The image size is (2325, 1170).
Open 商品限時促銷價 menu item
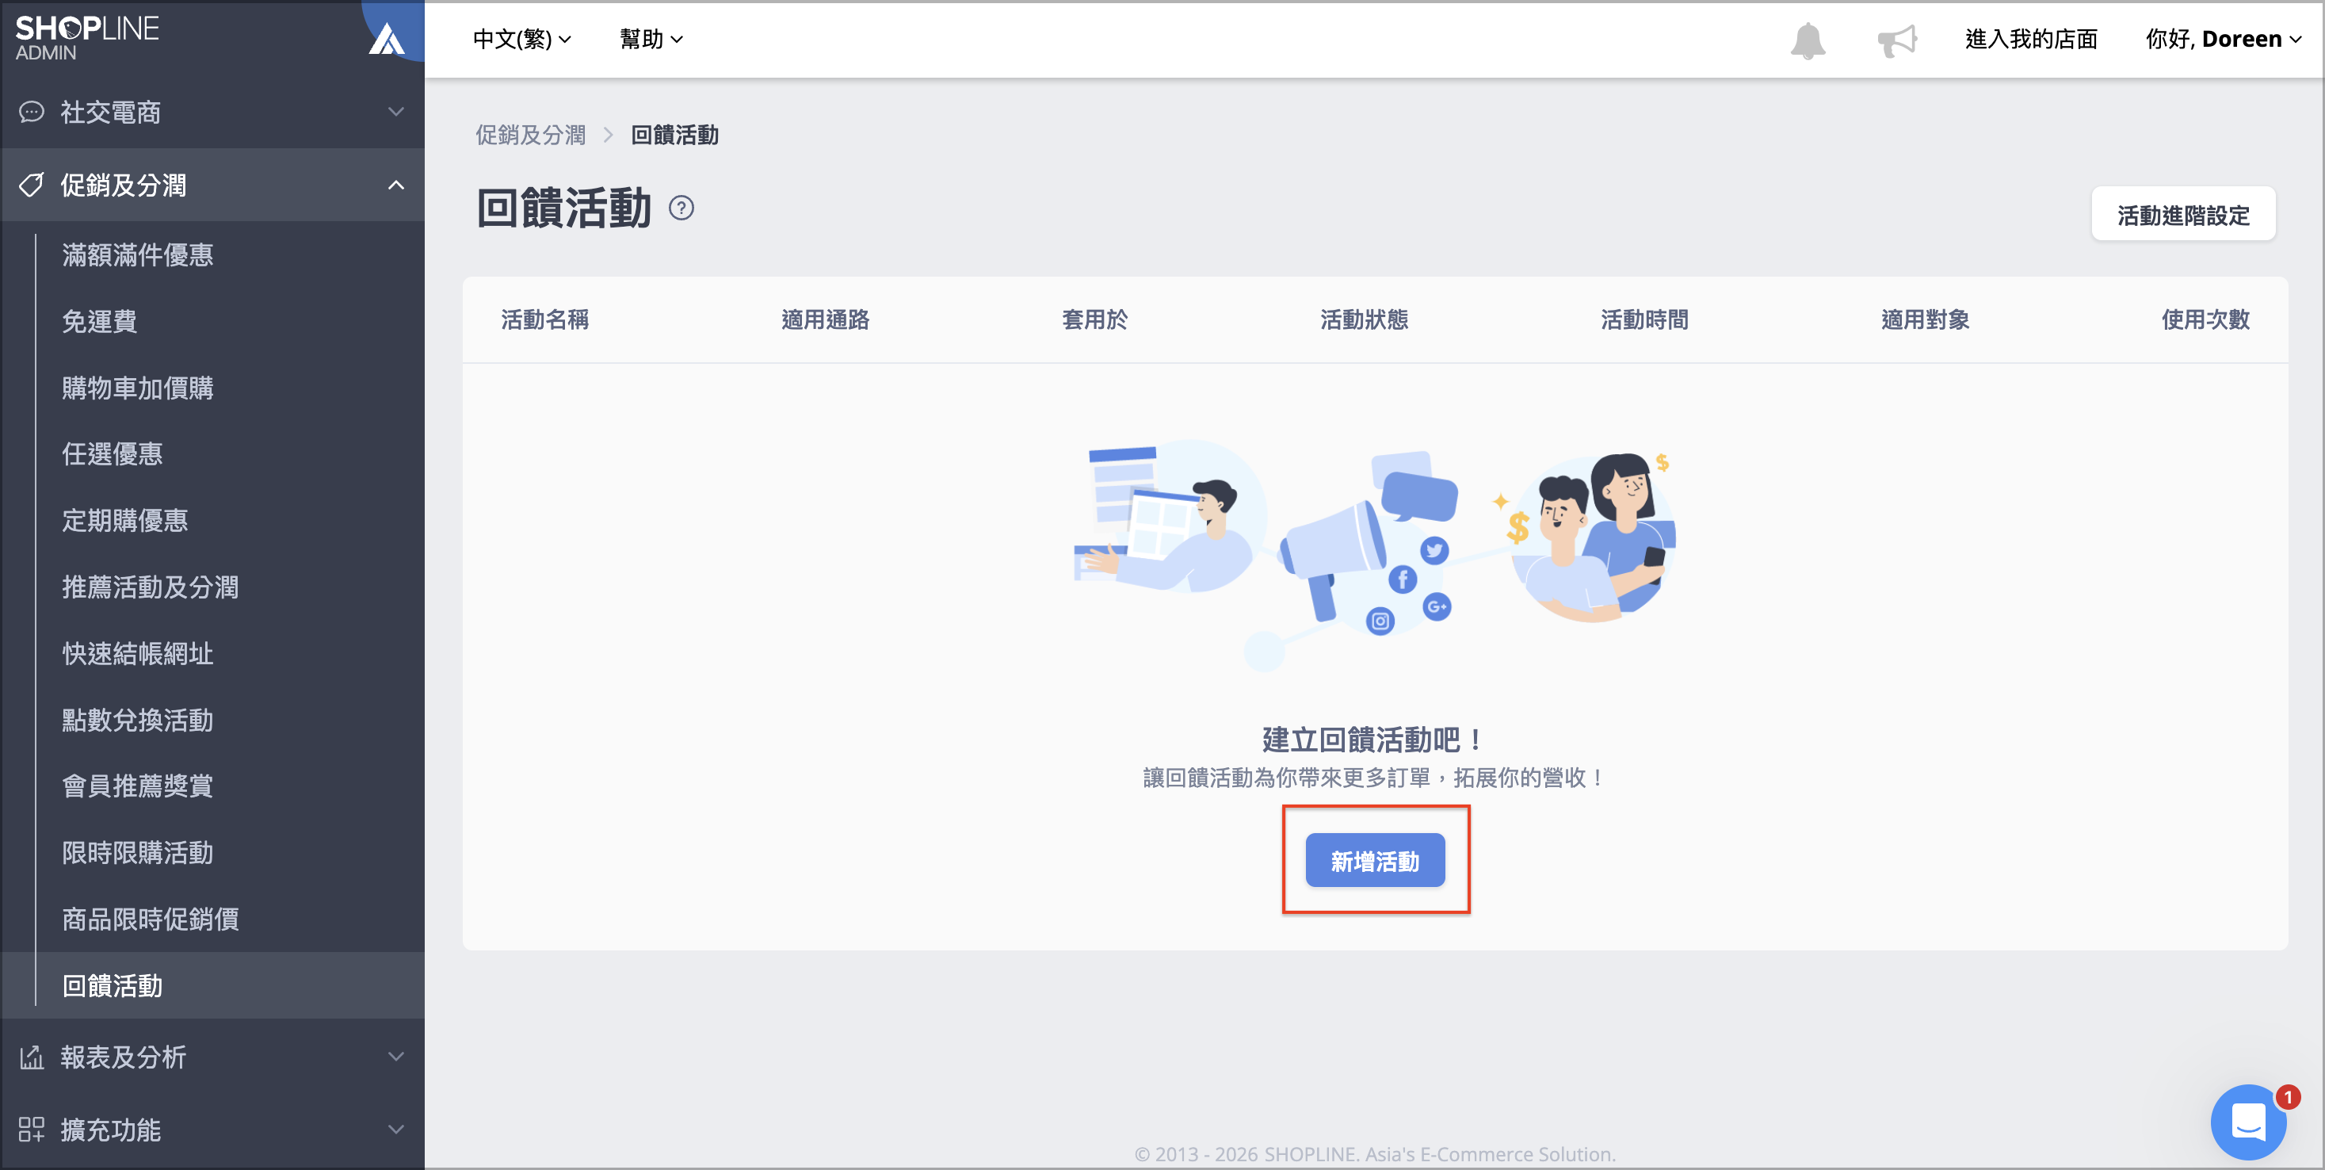click(x=151, y=919)
